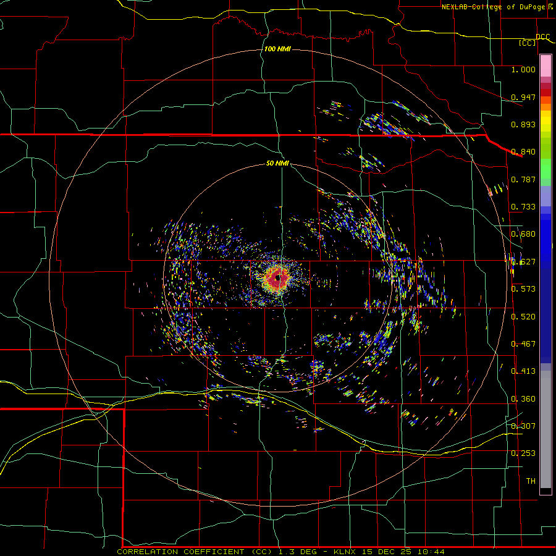The image size is (556, 556).
Task: Select the 0.253 scale value
Action: 523,453
